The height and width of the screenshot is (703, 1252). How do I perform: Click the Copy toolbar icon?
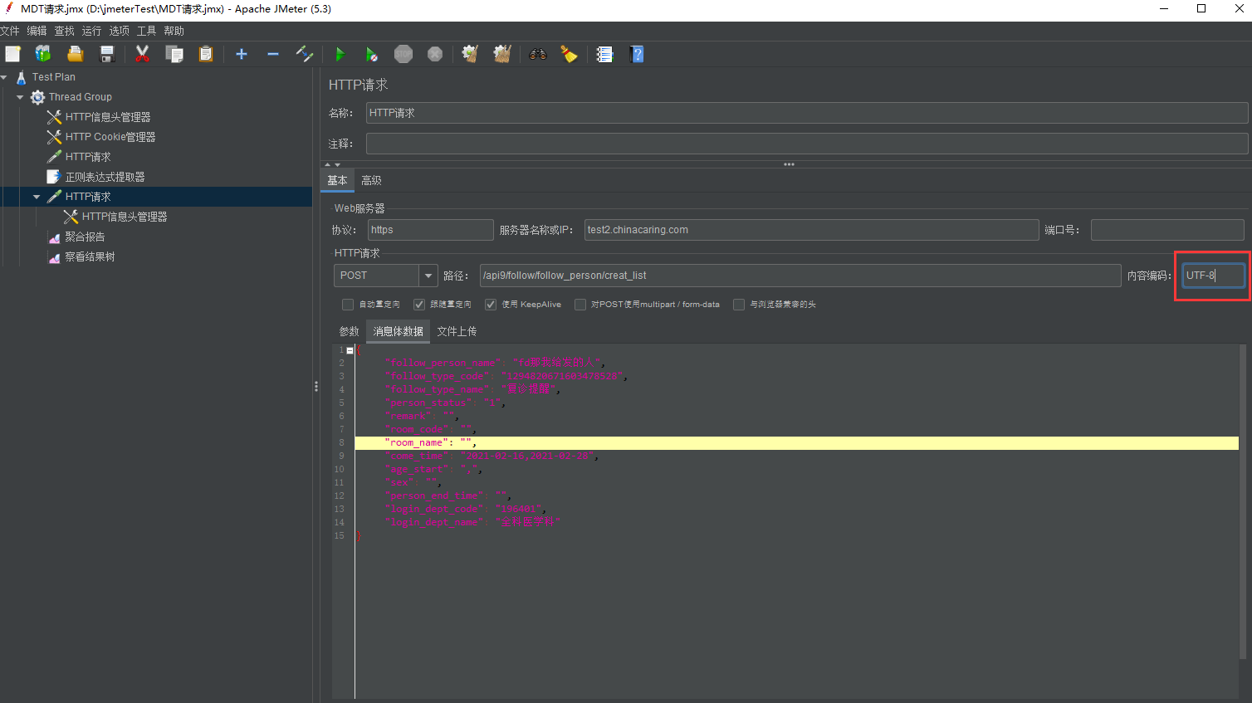pyautogui.click(x=174, y=54)
